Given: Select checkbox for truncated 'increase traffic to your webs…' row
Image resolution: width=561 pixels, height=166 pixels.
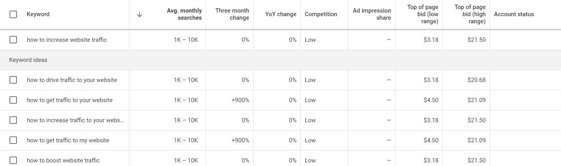Looking at the screenshot, I should pyautogui.click(x=13, y=120).
